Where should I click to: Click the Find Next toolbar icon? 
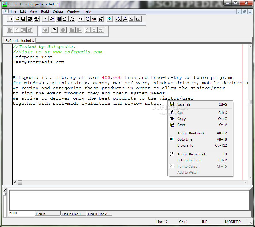[x=88, y=19]
